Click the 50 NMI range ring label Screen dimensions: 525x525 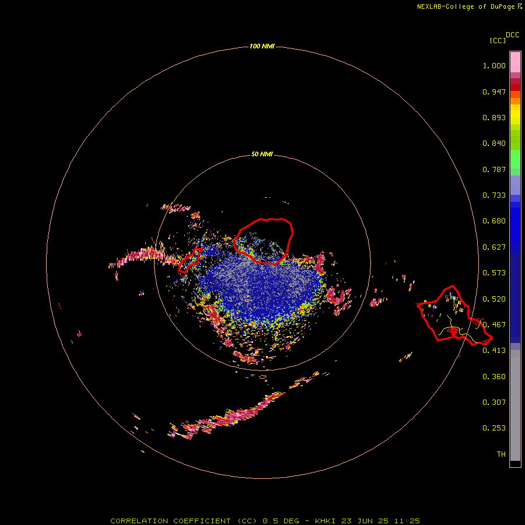tap(262, 154)
